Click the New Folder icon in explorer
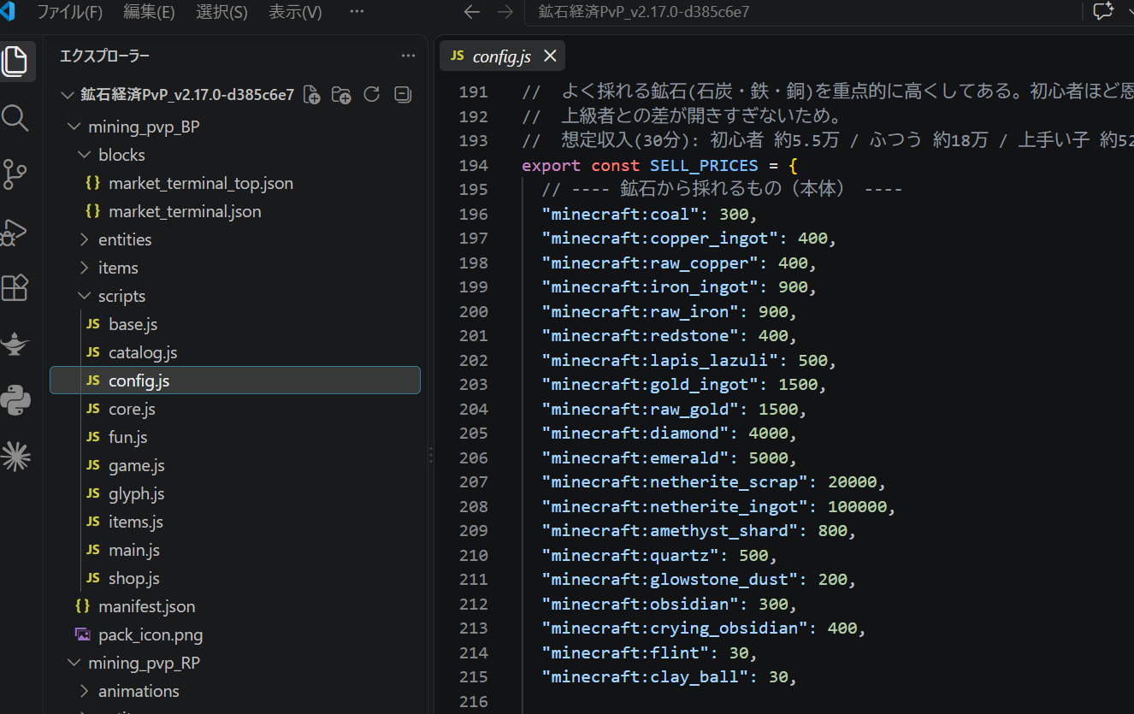Image resolution: width=1134 pixels, height=714 pixels. (x=341, y=94)
